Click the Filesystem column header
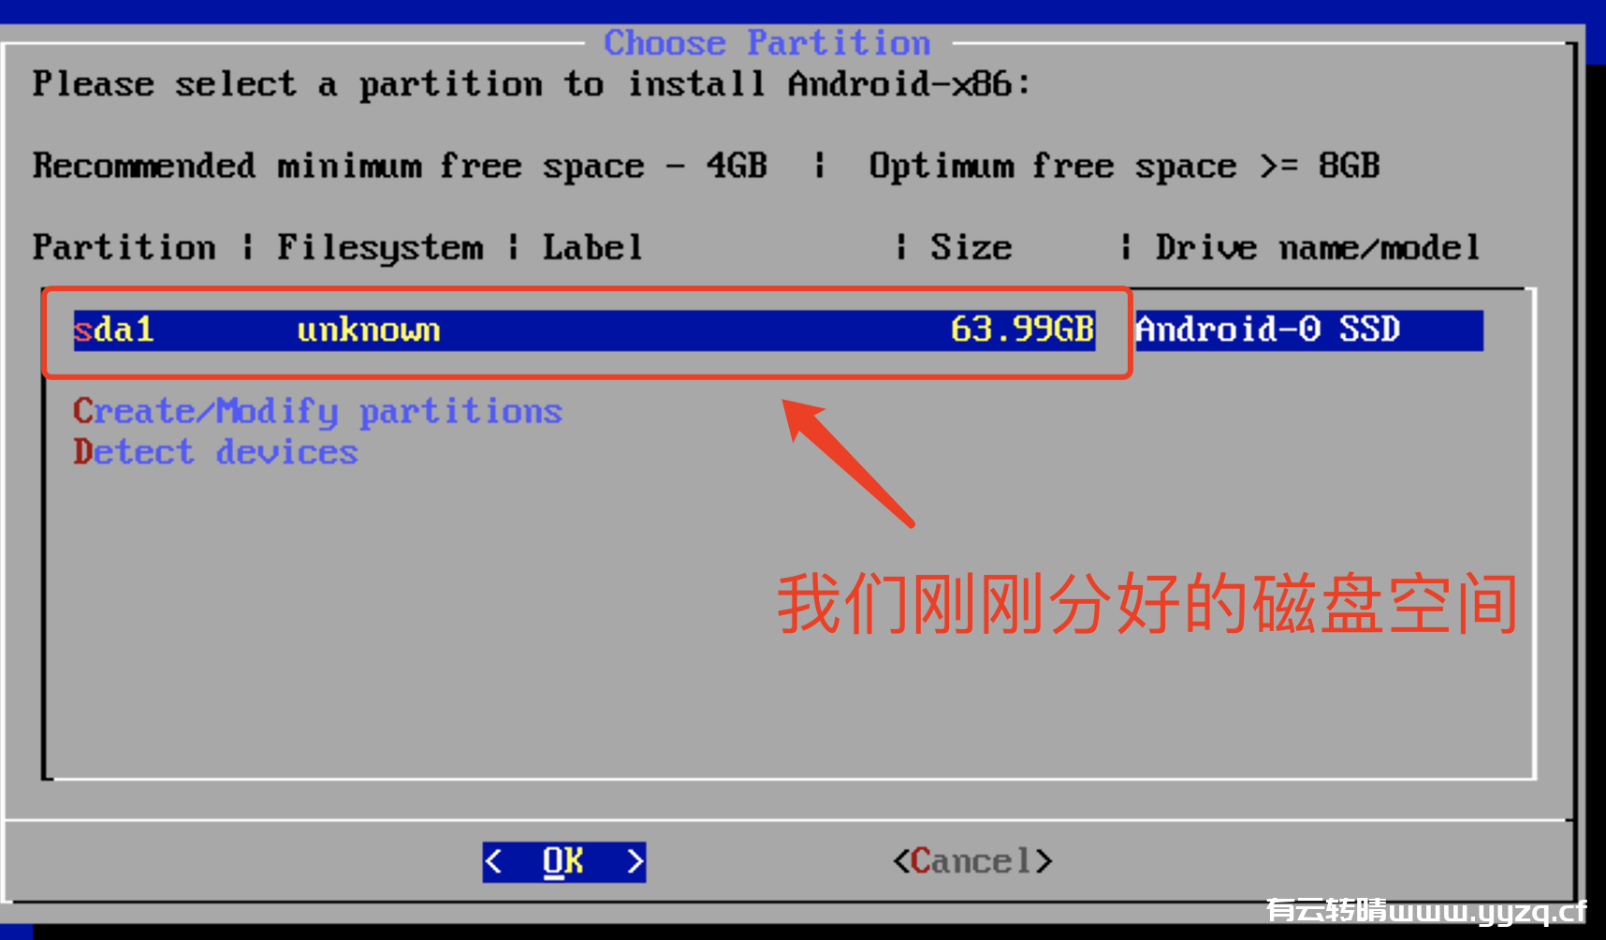 click(x=380, y=249)
